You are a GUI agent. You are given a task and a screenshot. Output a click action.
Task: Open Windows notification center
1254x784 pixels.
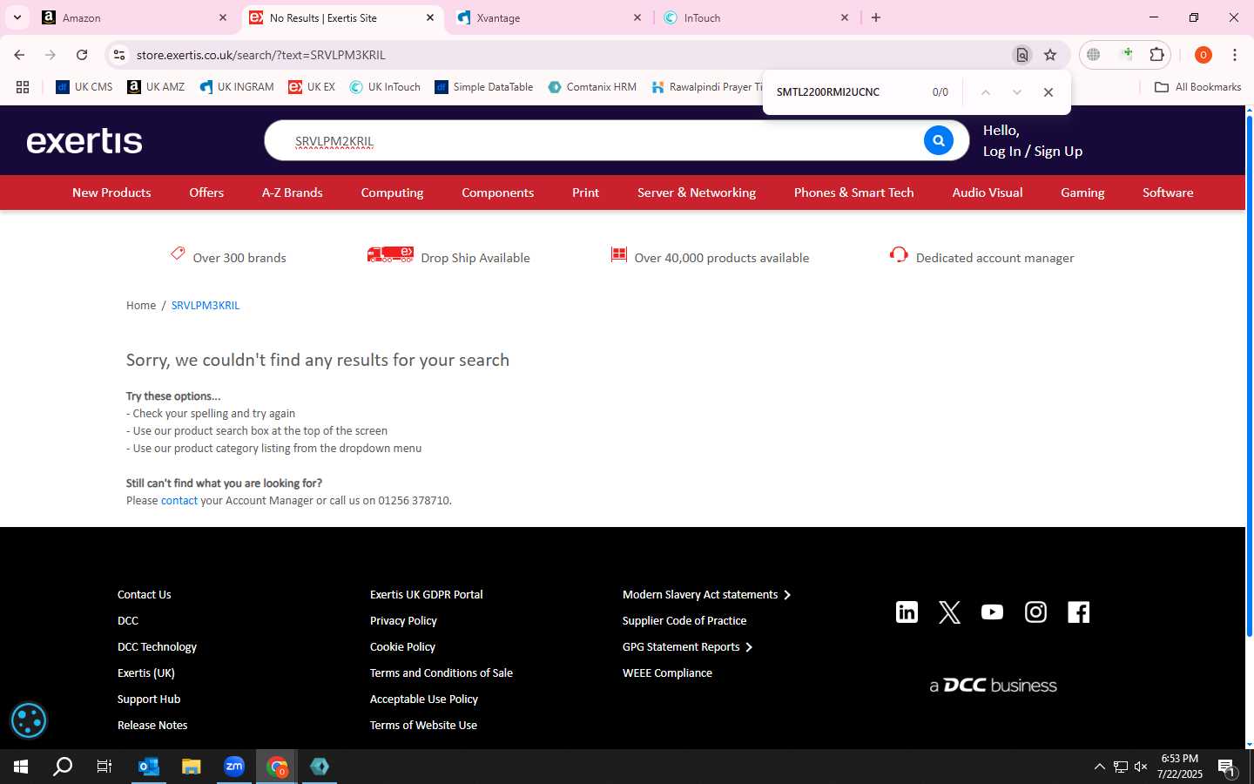(1226, 767)
